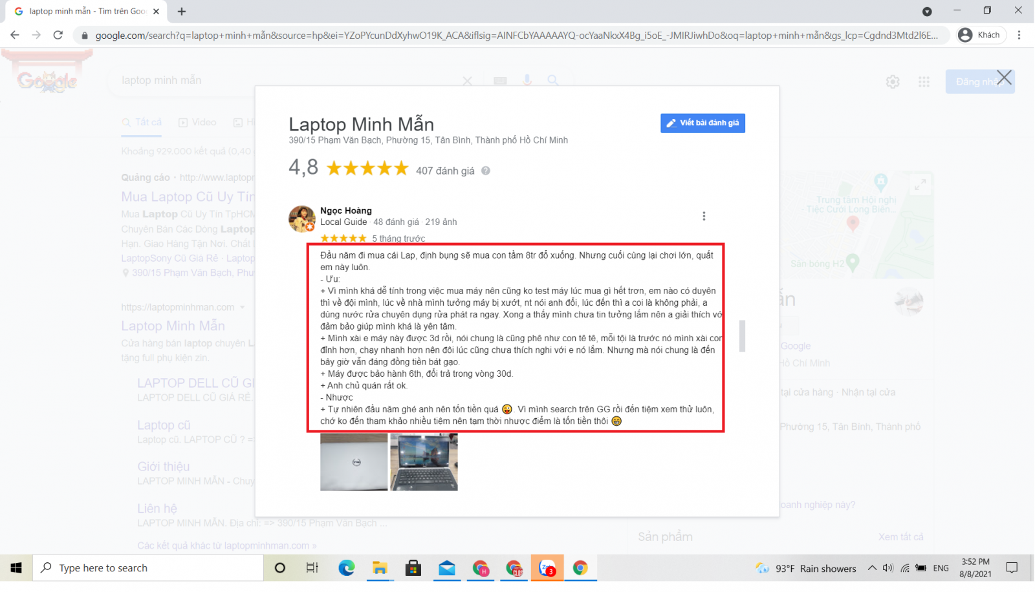Switch to the rightmost Chrome taskbar icon
The width and height of the screenshot is (1035, 592).
[580, 567]
